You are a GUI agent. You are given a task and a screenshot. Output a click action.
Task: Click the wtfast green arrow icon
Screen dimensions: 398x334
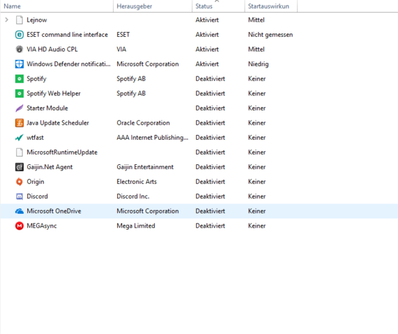[20, 137]
